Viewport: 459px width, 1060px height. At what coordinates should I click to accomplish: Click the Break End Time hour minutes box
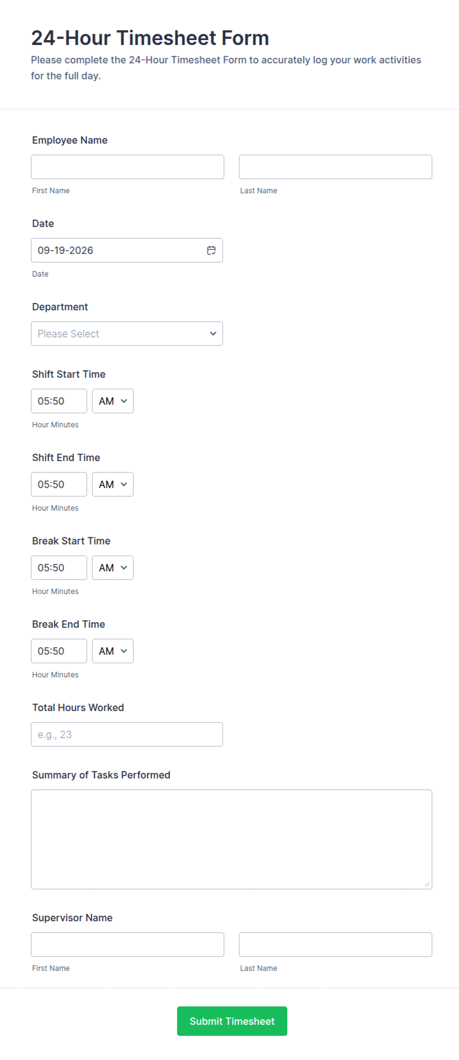click(x=59, y=651)
